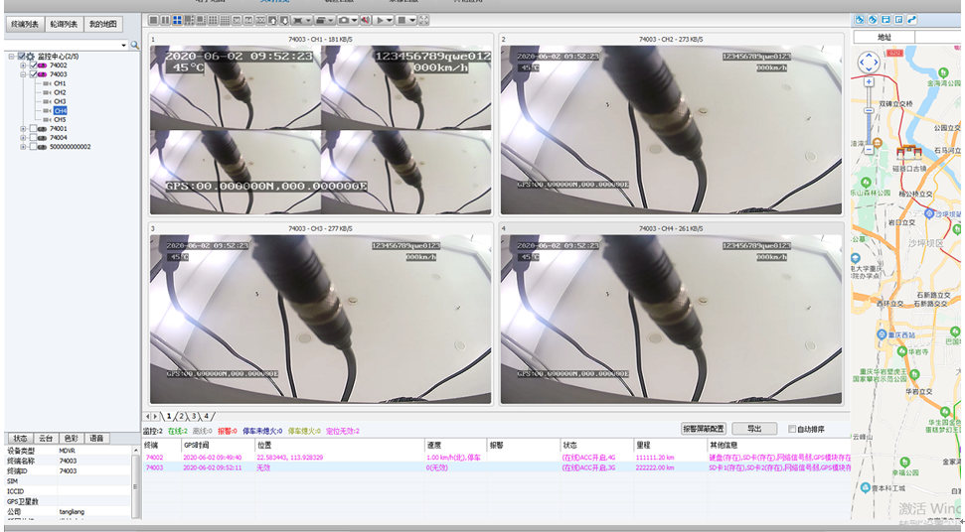Open the 语音 tab

(x=96, y=438)
